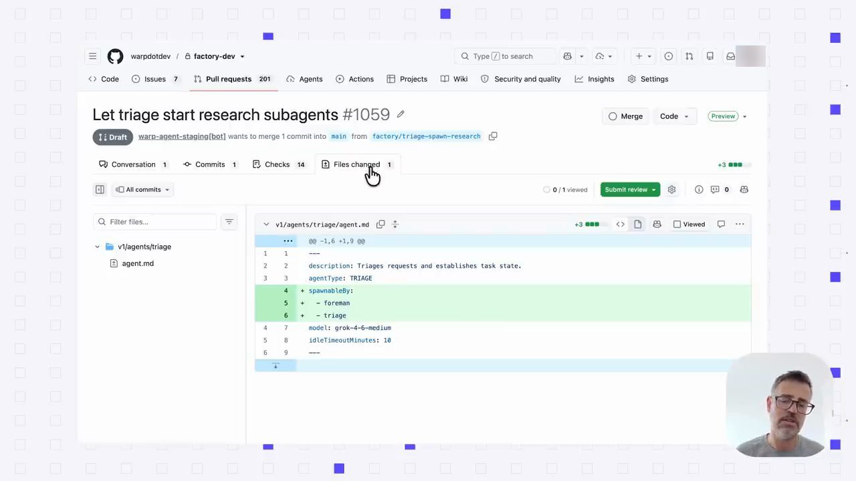856x481 pixels.
Task: Open the notifications inbox icon
Action: coord(731,56)
